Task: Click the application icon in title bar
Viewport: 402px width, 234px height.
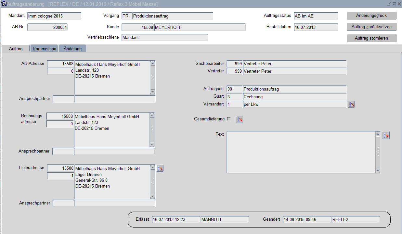Action: click(4, 4)
